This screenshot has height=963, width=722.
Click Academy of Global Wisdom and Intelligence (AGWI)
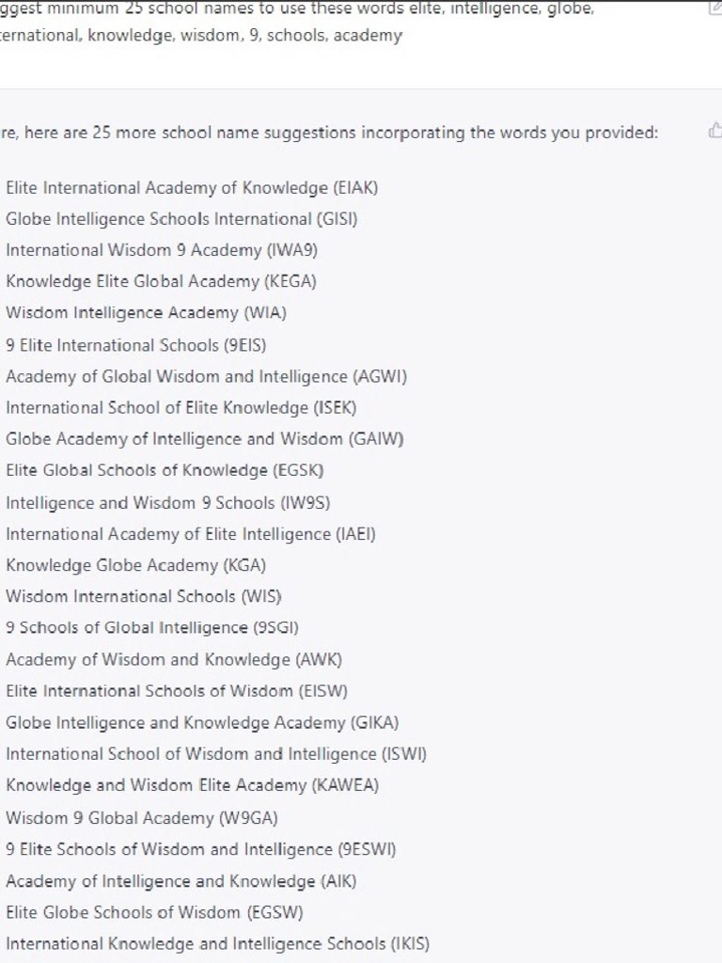point(206,376)
